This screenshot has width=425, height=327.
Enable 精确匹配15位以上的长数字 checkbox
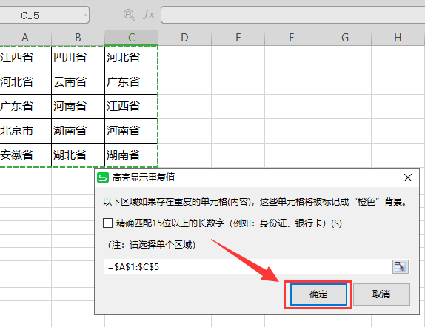(x=107, y=223)
